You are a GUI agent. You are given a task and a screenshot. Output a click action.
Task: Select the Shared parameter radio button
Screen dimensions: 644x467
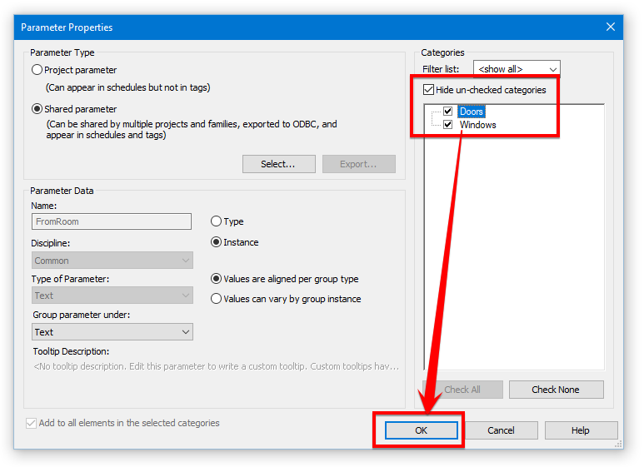[x=37, y=109]
